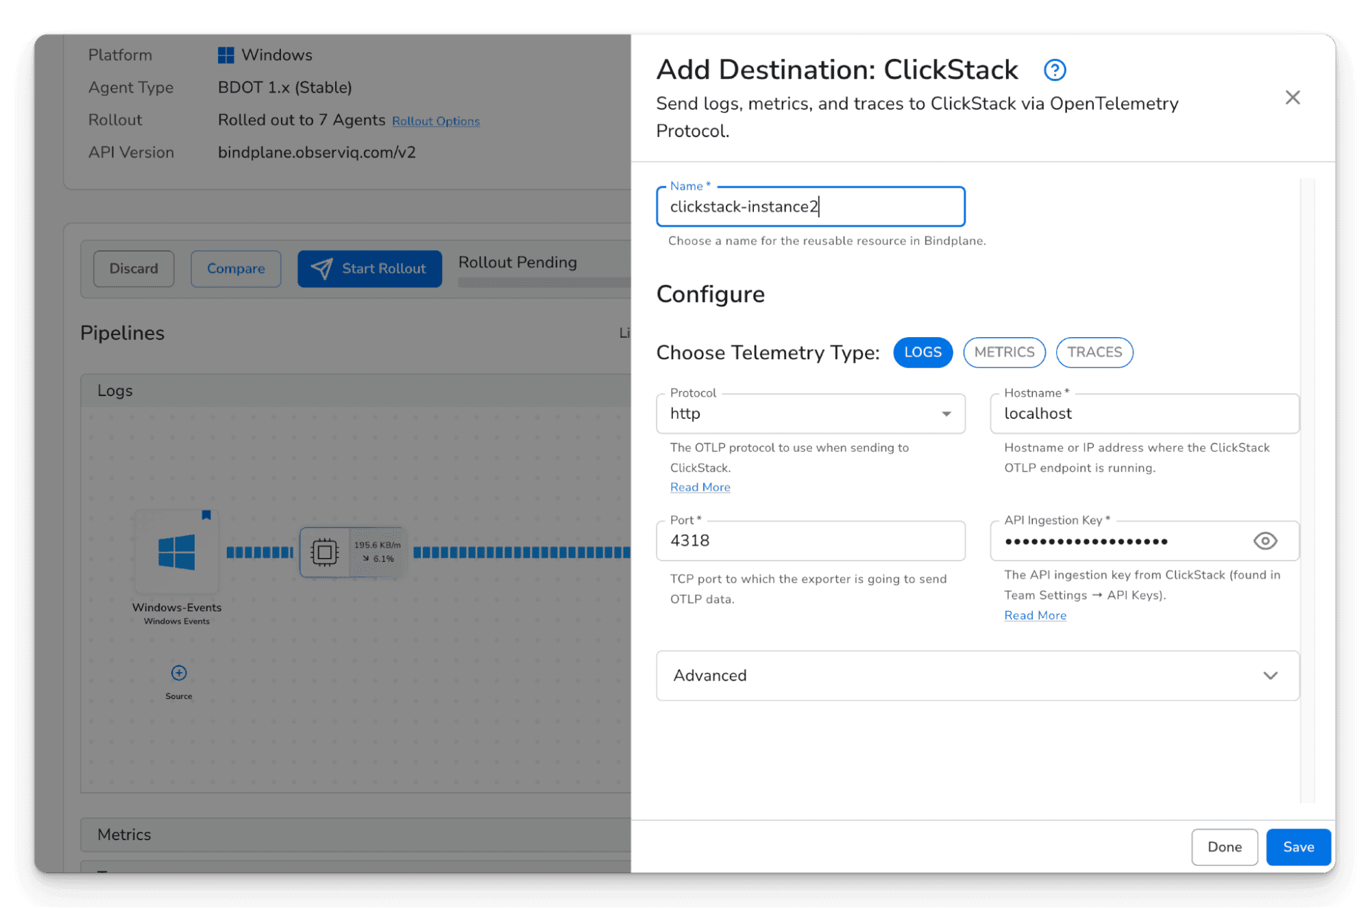Click the Discard button

click(134, 269)
